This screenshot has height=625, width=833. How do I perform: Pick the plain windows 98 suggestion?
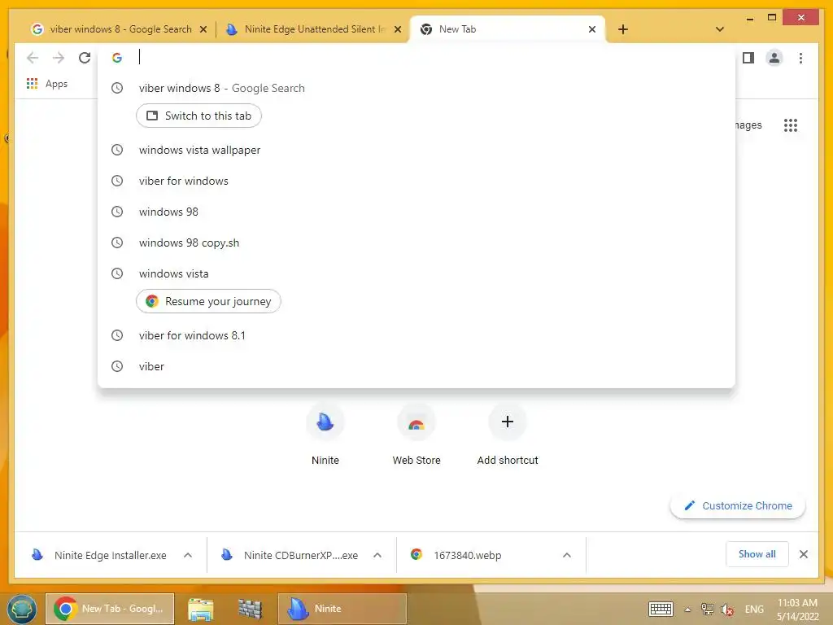pos(416,212)
